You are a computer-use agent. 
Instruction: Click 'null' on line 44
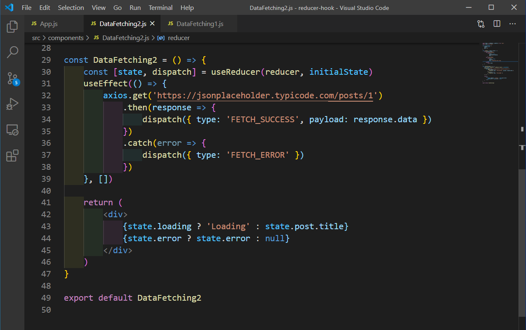click(x=275, y=239)
